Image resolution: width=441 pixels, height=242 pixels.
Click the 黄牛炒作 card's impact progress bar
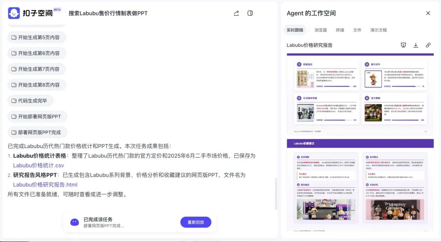tap(406, 86)
